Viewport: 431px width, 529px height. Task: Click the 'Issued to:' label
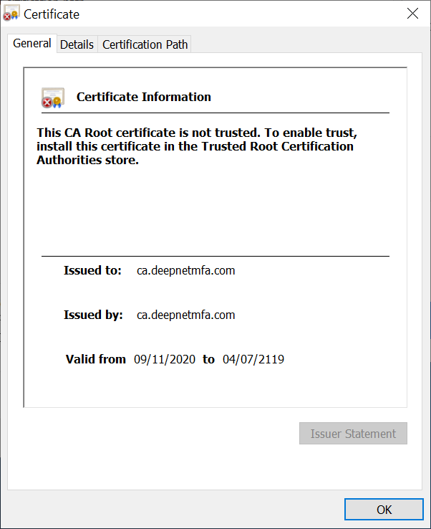(92, 270)
